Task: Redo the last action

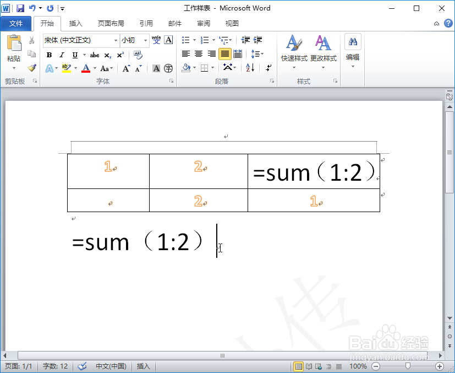Action: [x=50, y=8]
